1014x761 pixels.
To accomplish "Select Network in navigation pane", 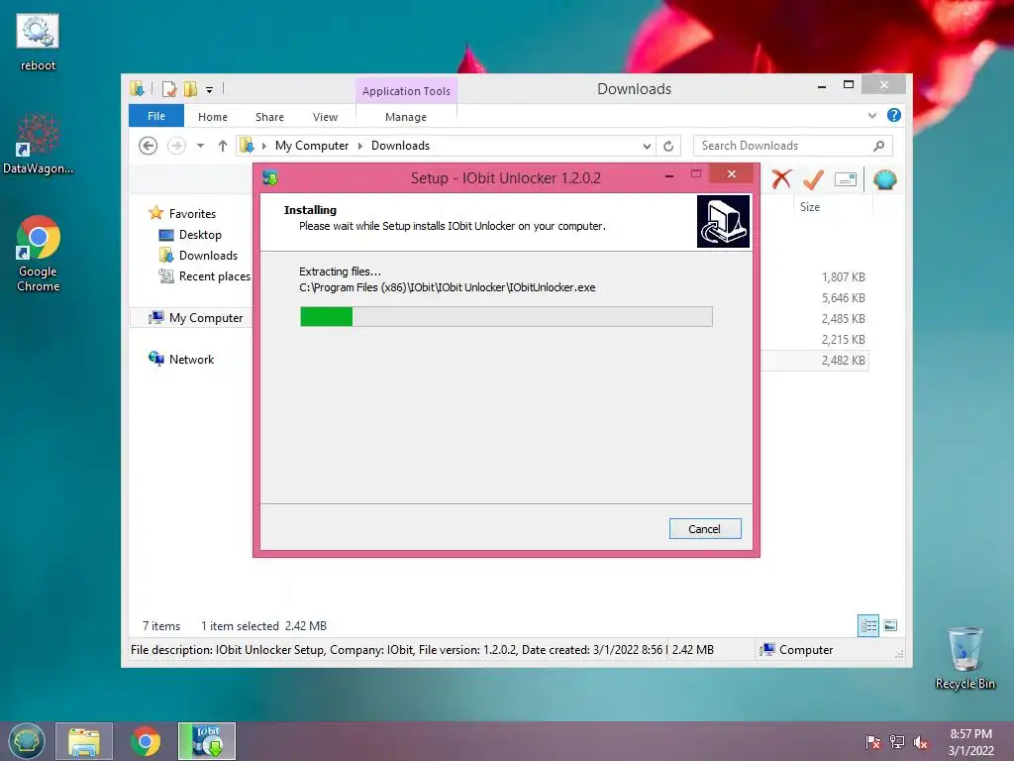I will (191, 359).
